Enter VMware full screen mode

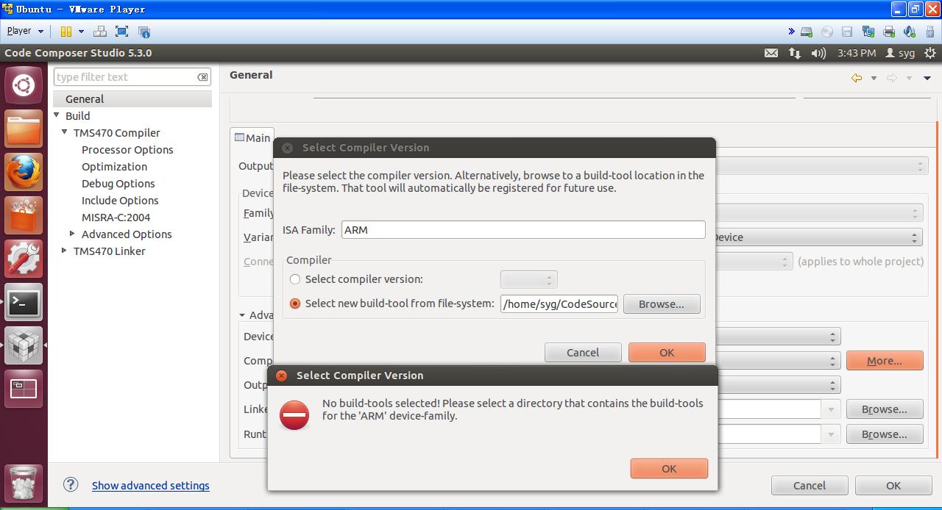click(122, 32)
